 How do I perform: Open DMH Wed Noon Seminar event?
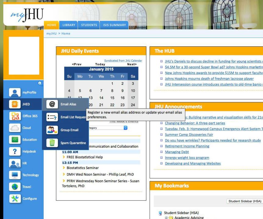click(100, 174)
